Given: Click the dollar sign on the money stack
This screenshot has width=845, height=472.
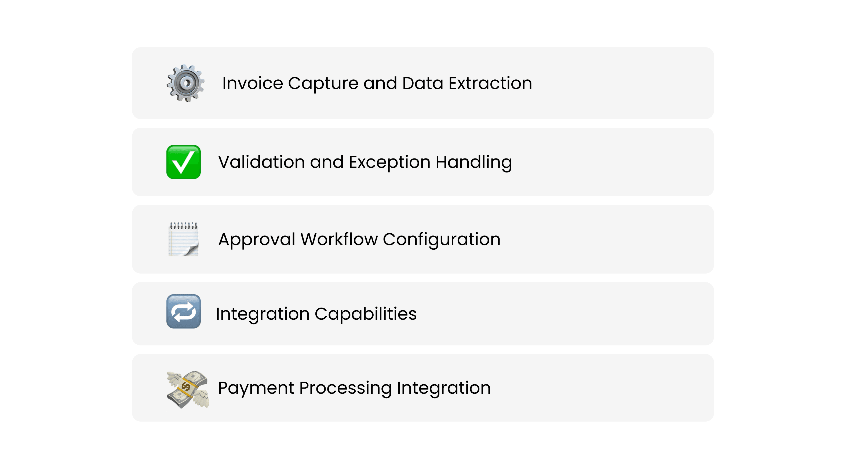Looking at the screenshot, I should [186, 387].
